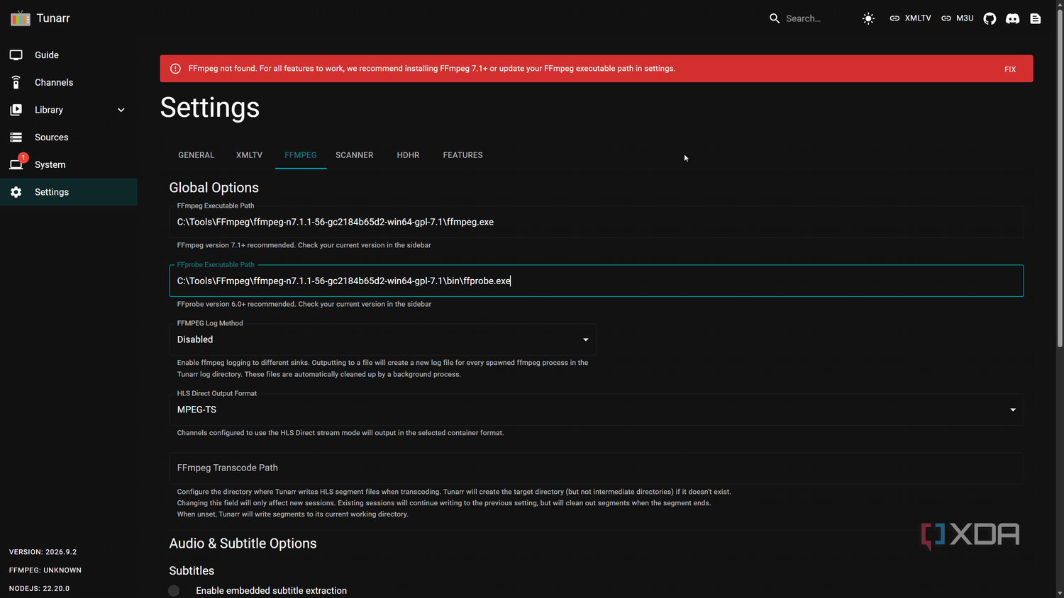This screenshot has width=1064, height=598.
Task: Open the GitHub icon link
Action: click(x=990, y=18)
